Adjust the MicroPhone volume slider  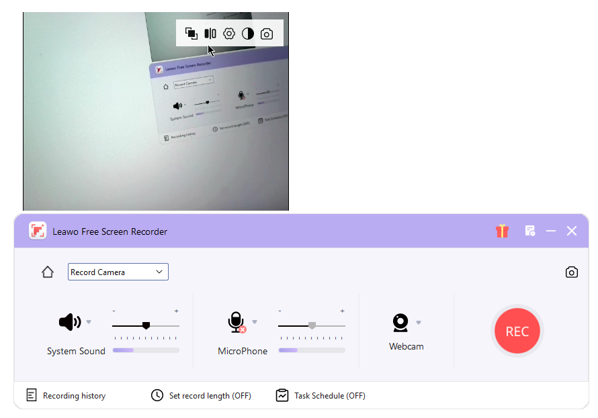pyautogui.click(x=312, y=326)
